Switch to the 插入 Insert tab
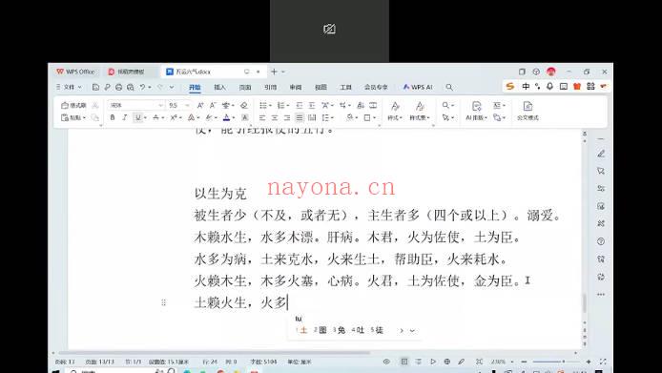662x373 pixels. point(219,87)
